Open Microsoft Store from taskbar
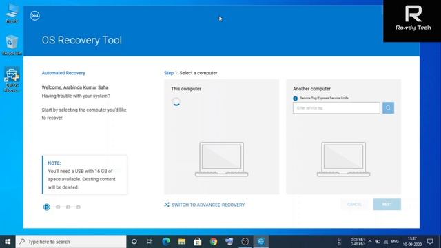441x248 pixels. point(198,242)
